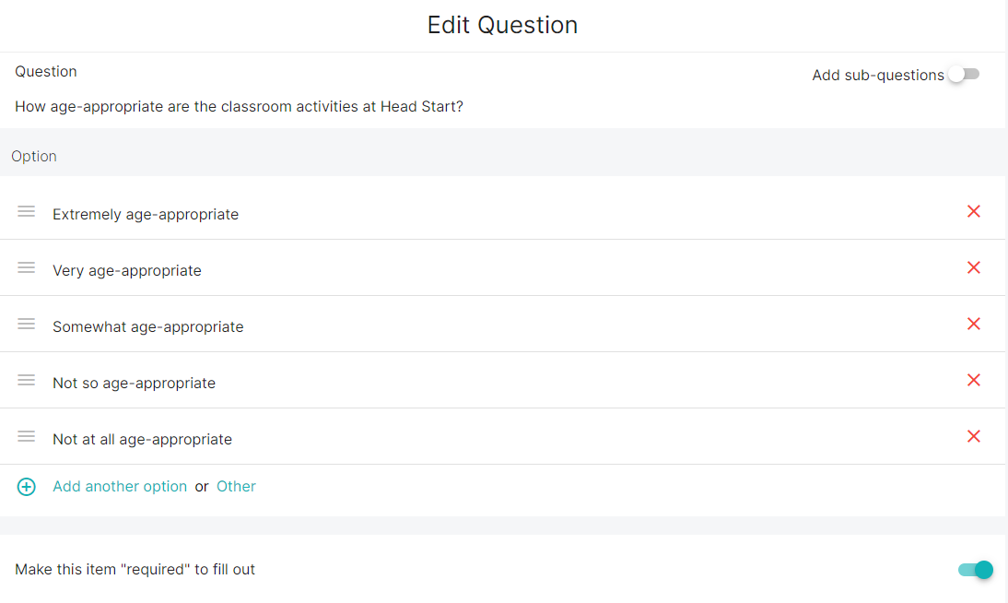Viewport: 1008px width, 603px height.
Task: Click drag handle for 'Somewhat age-appropriate'
Action: click(x=27, y=325)
